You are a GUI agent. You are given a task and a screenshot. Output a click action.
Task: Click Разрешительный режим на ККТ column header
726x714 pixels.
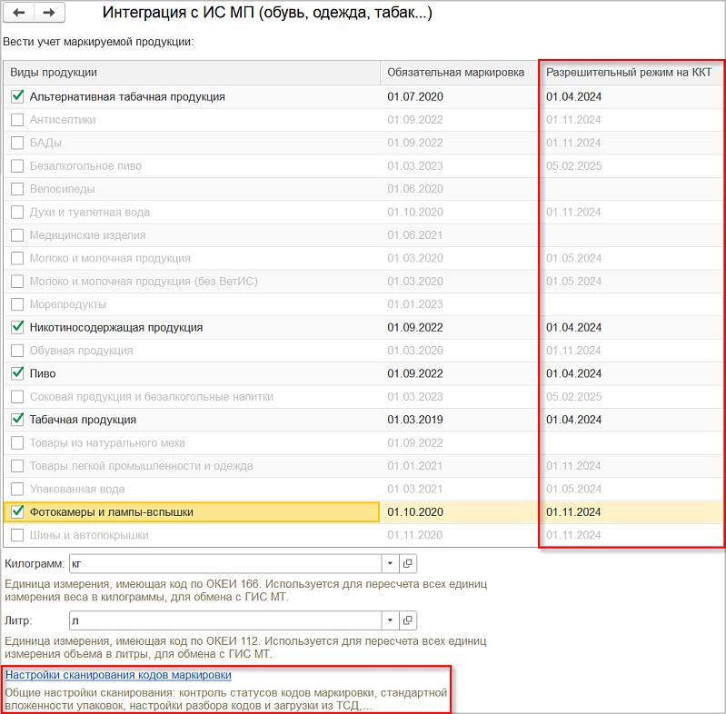click(x=631, y=73)
